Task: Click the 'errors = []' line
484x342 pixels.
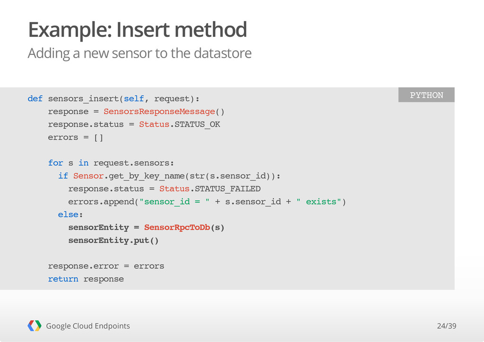Action: (x=75, y=137)
